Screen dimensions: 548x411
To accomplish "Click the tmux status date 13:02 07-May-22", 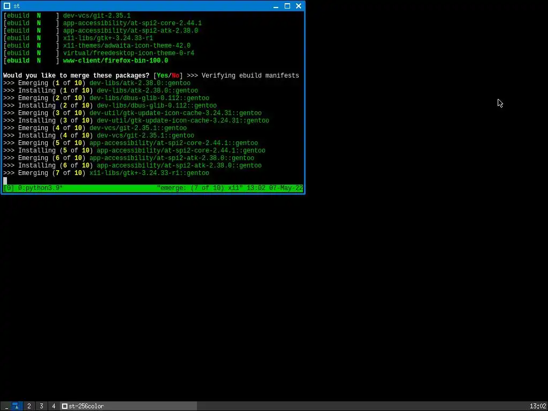I will [x=275, y=188].
